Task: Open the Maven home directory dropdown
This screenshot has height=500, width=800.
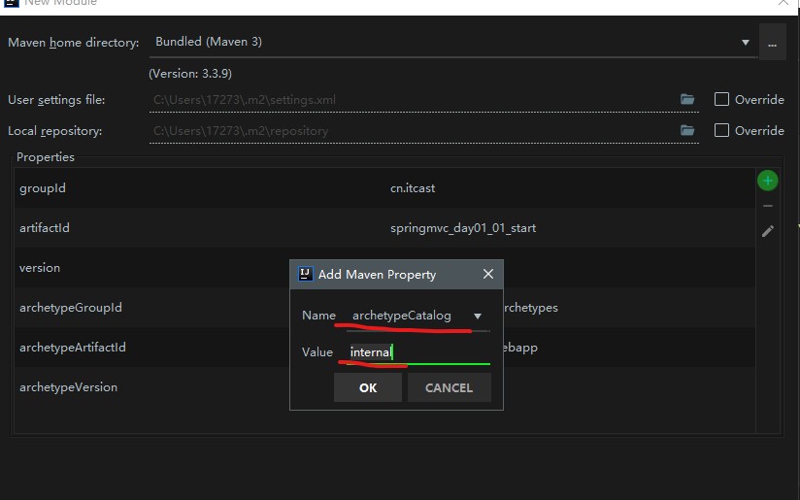Action: [x=746, y=43]
